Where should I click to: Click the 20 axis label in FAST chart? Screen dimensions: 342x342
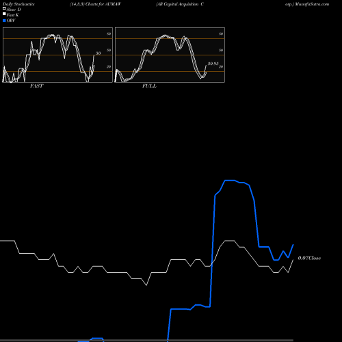tap(109, 66)
